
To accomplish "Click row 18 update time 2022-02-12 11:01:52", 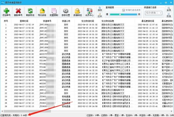I will coord(148,80).
